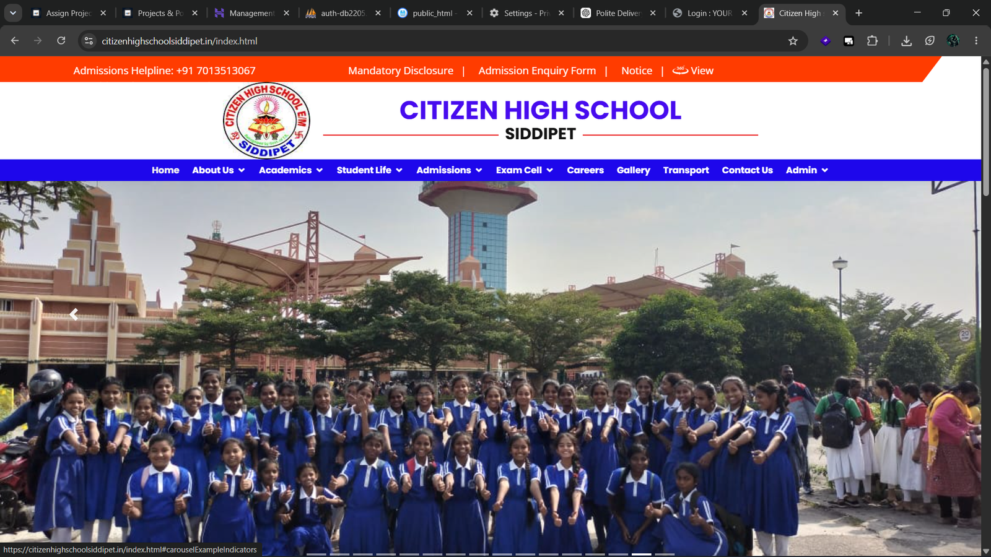
Task: Show previous carousel slide
Action: point(74,314)
